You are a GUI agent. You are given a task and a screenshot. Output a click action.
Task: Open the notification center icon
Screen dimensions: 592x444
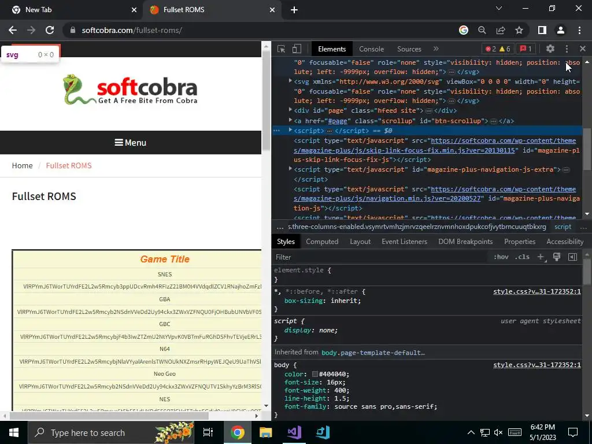click(573, 432)
